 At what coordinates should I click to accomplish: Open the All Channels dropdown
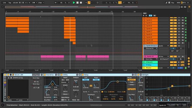[x=163, y=59]
